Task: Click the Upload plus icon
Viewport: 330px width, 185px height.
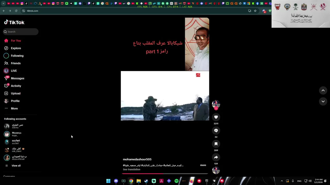Action: [x=6, y=94]
